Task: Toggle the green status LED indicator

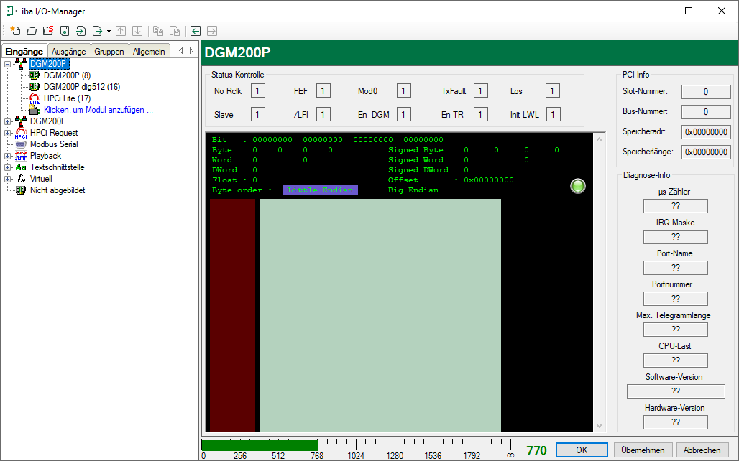Action: [x=578, y=187]
